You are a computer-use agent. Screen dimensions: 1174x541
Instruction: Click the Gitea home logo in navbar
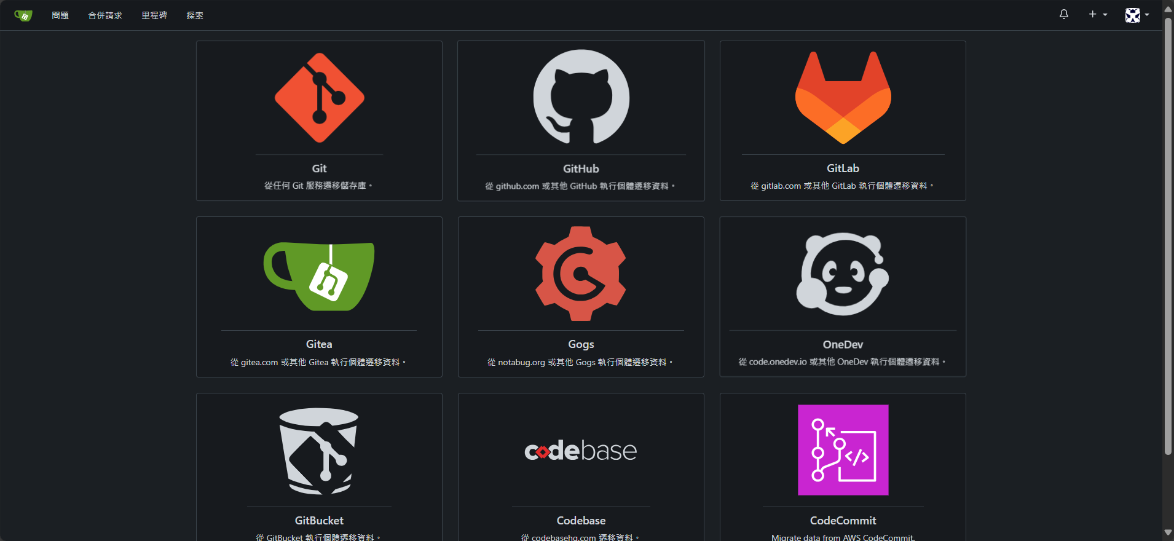coord(23,15)
